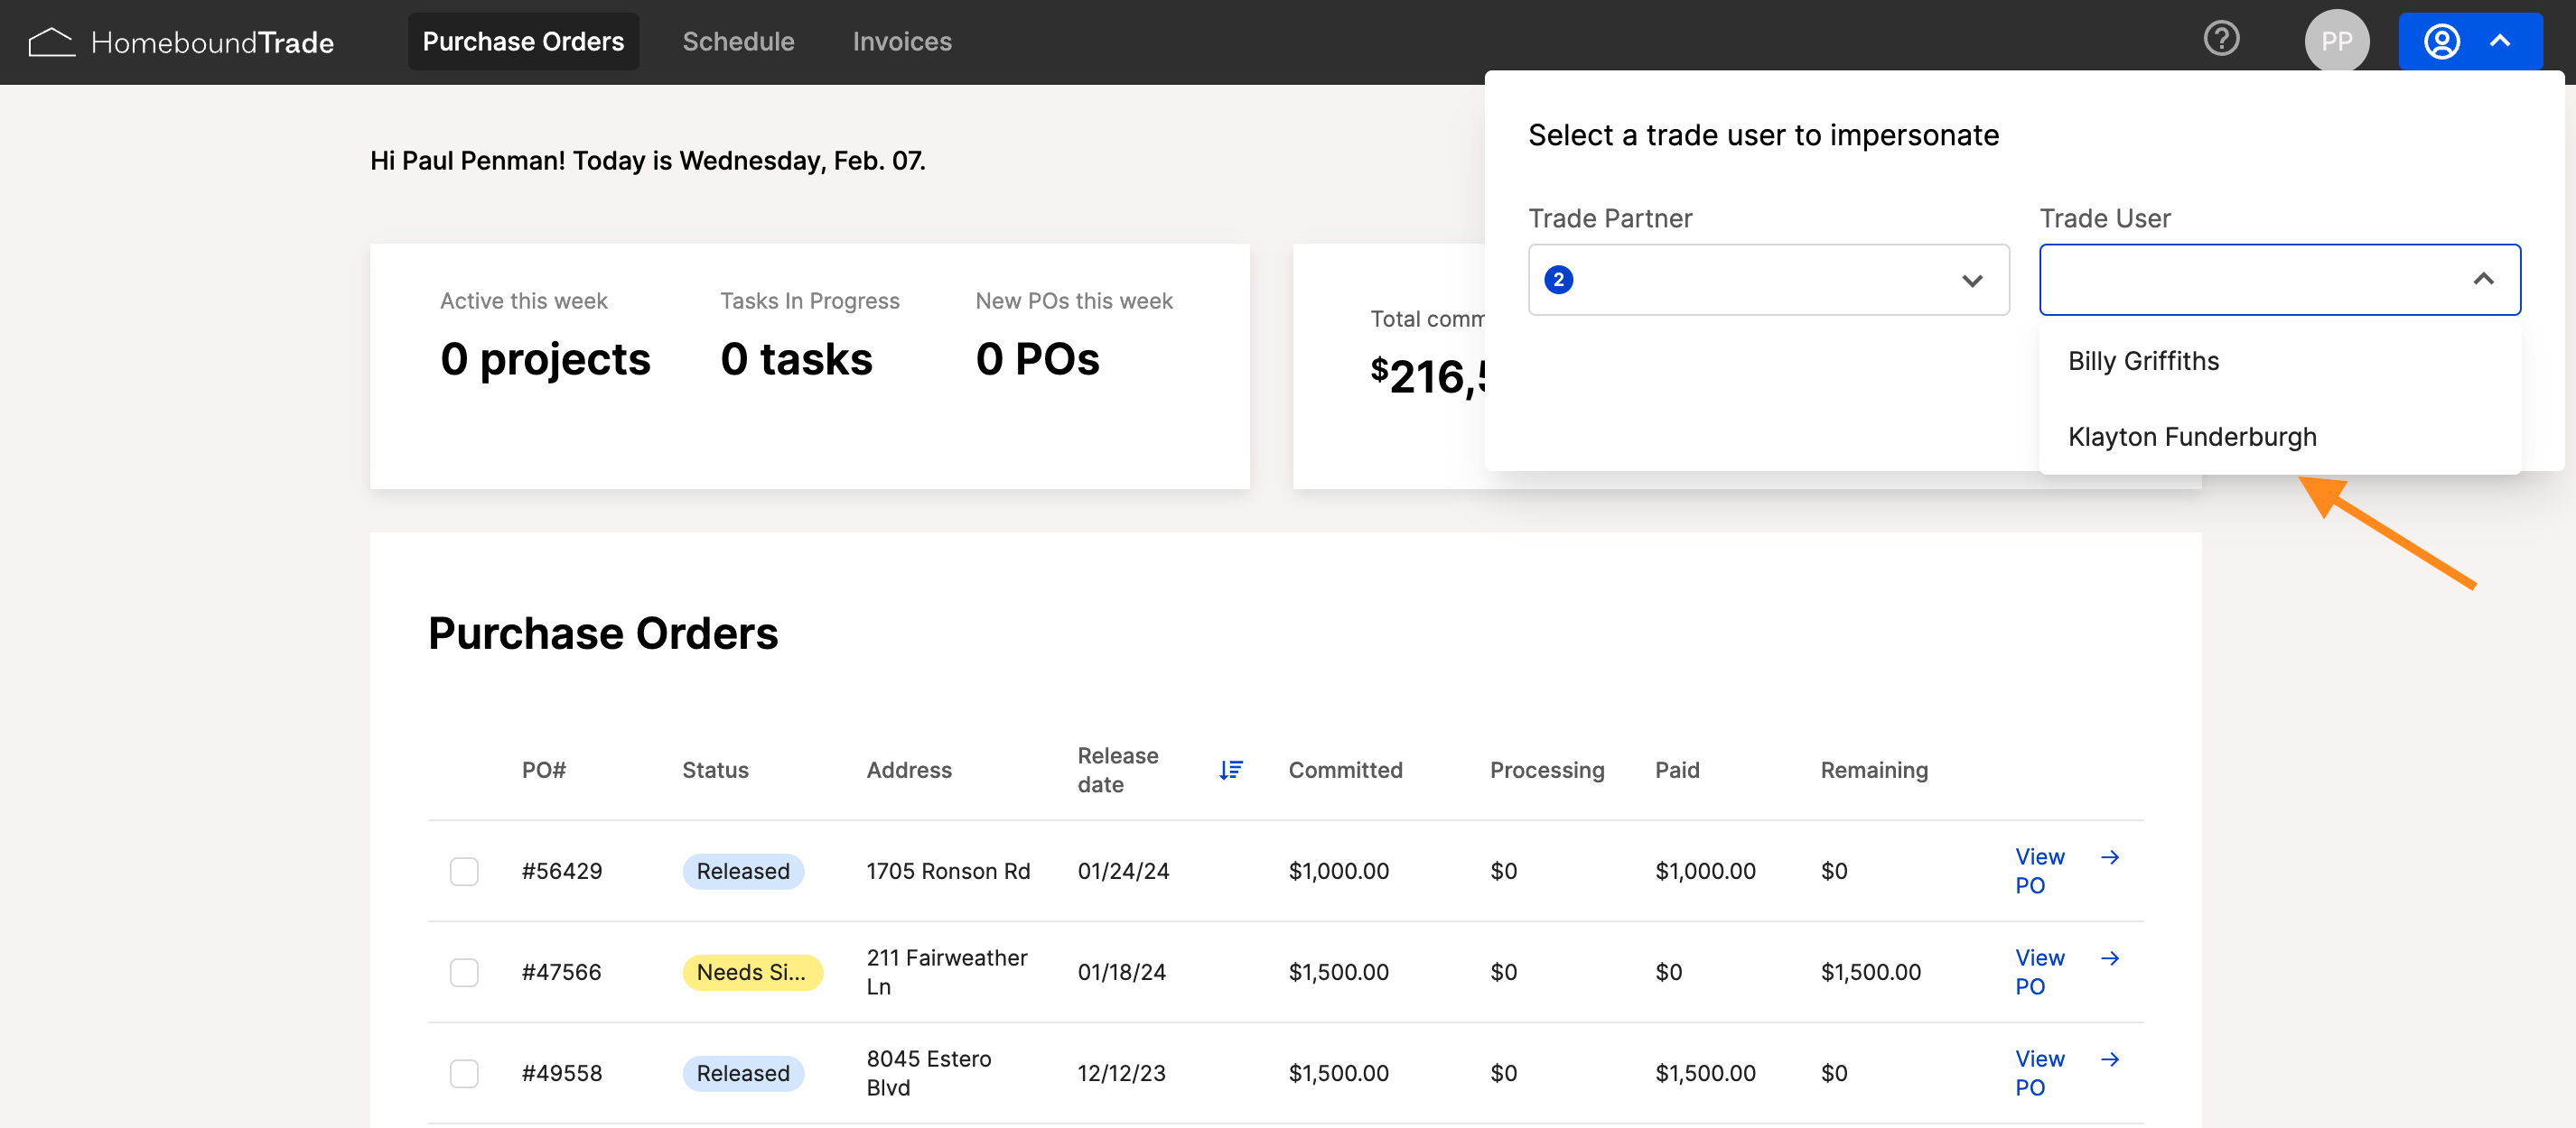Open the help question mark icon
Viewport: 2576px width, 1128px height.
click(x=2221, y=39)
